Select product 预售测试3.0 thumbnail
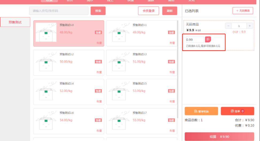This screenshot has width=260, height=141. (46, 32)
